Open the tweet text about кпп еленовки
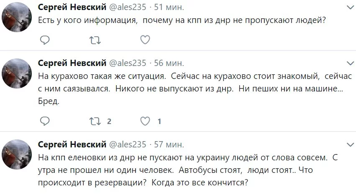This screenshot has height=195, width=356. [184, 170]
